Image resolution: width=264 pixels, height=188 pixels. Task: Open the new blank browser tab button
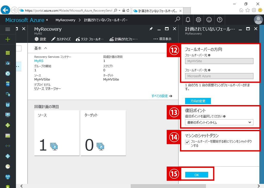pyautogui.click(x=187, y=11)
